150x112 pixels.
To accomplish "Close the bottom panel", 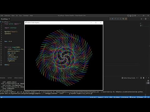I will click(x=149, y=78).
